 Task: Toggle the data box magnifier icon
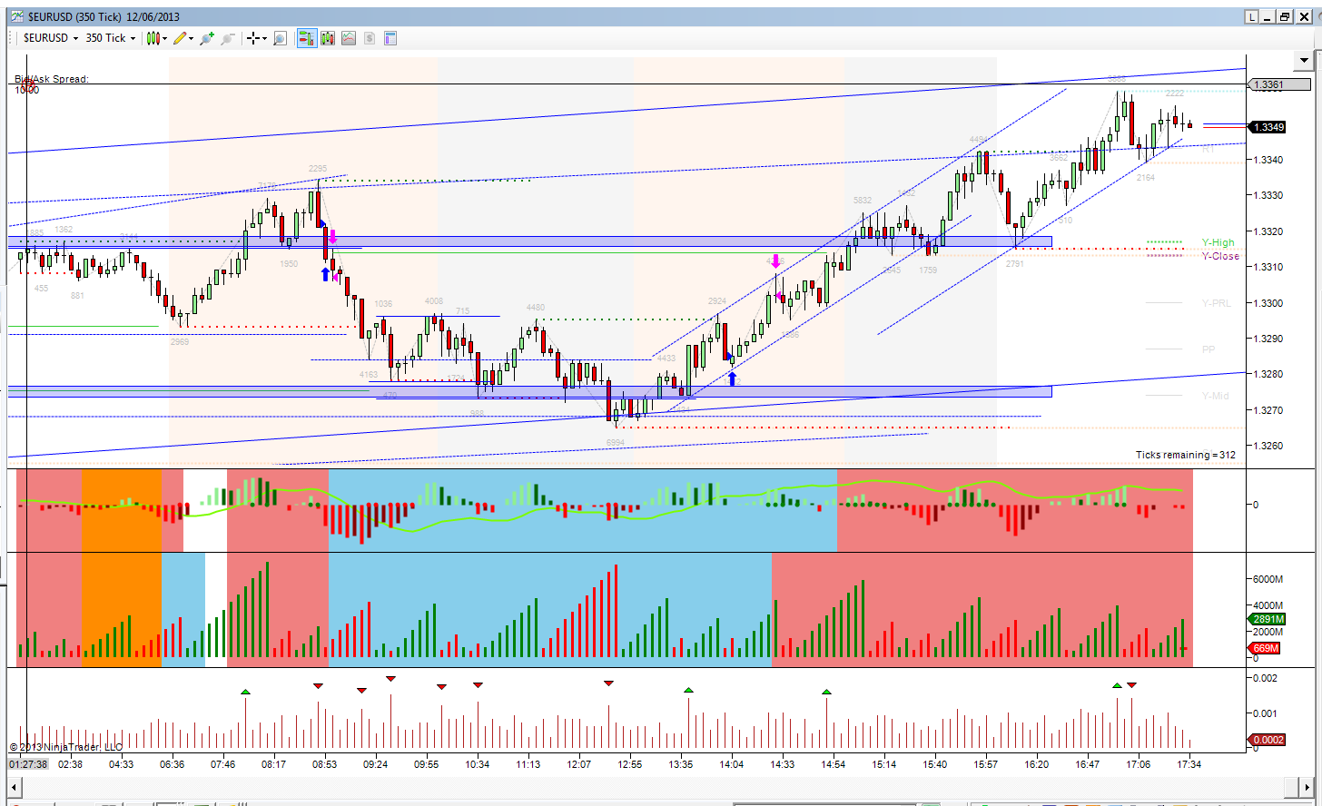pyautogui.click(x=280, y=38)
